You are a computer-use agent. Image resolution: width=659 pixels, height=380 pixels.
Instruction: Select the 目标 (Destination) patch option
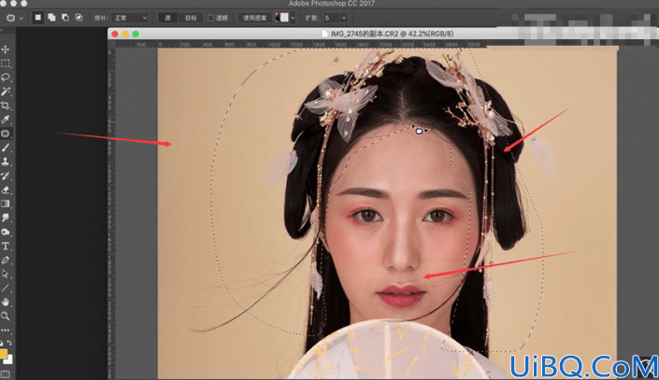(191, 18)
